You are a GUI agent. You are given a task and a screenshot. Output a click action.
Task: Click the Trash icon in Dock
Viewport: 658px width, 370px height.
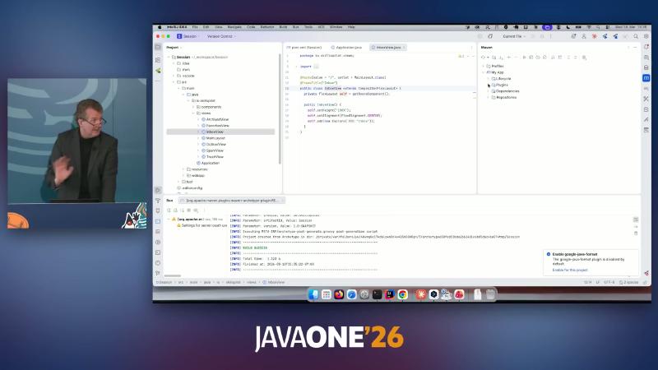tap(490, 294)
